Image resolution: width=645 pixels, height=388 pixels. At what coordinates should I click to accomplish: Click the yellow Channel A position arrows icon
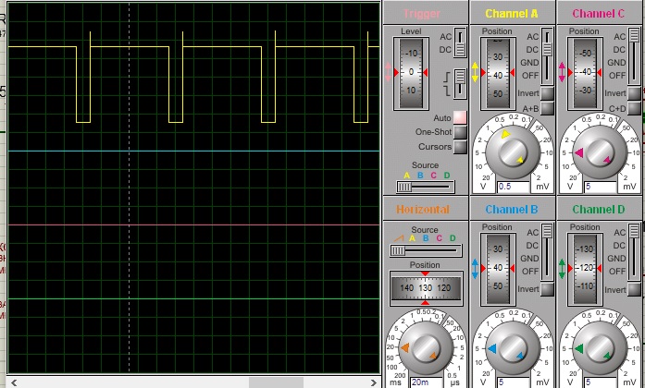[x=476, y=72]
